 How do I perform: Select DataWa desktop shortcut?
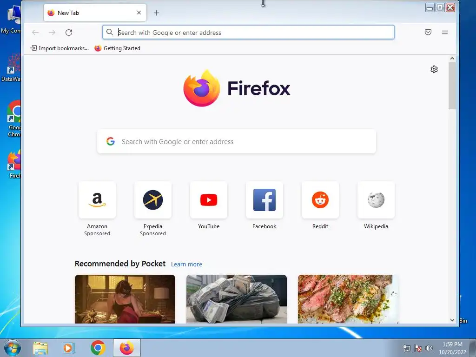(x=11, y=68)
